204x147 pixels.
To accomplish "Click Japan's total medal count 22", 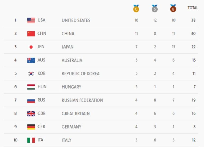I will [193, 47].
